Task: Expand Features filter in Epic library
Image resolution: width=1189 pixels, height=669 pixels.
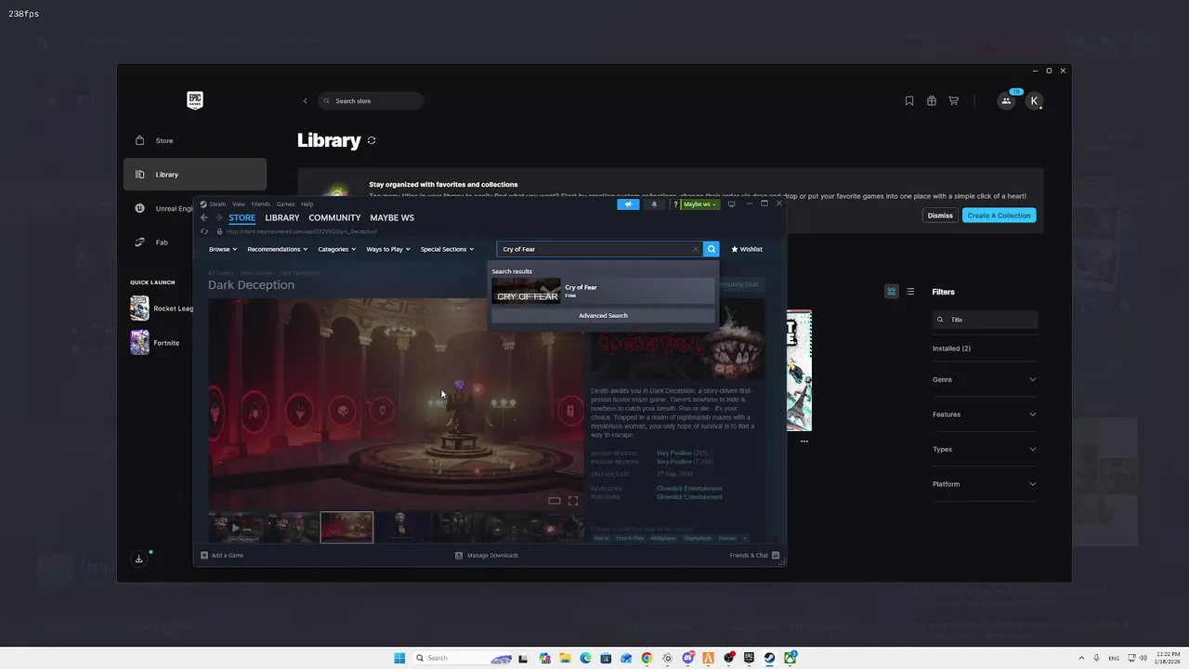Action: [984, 414]
